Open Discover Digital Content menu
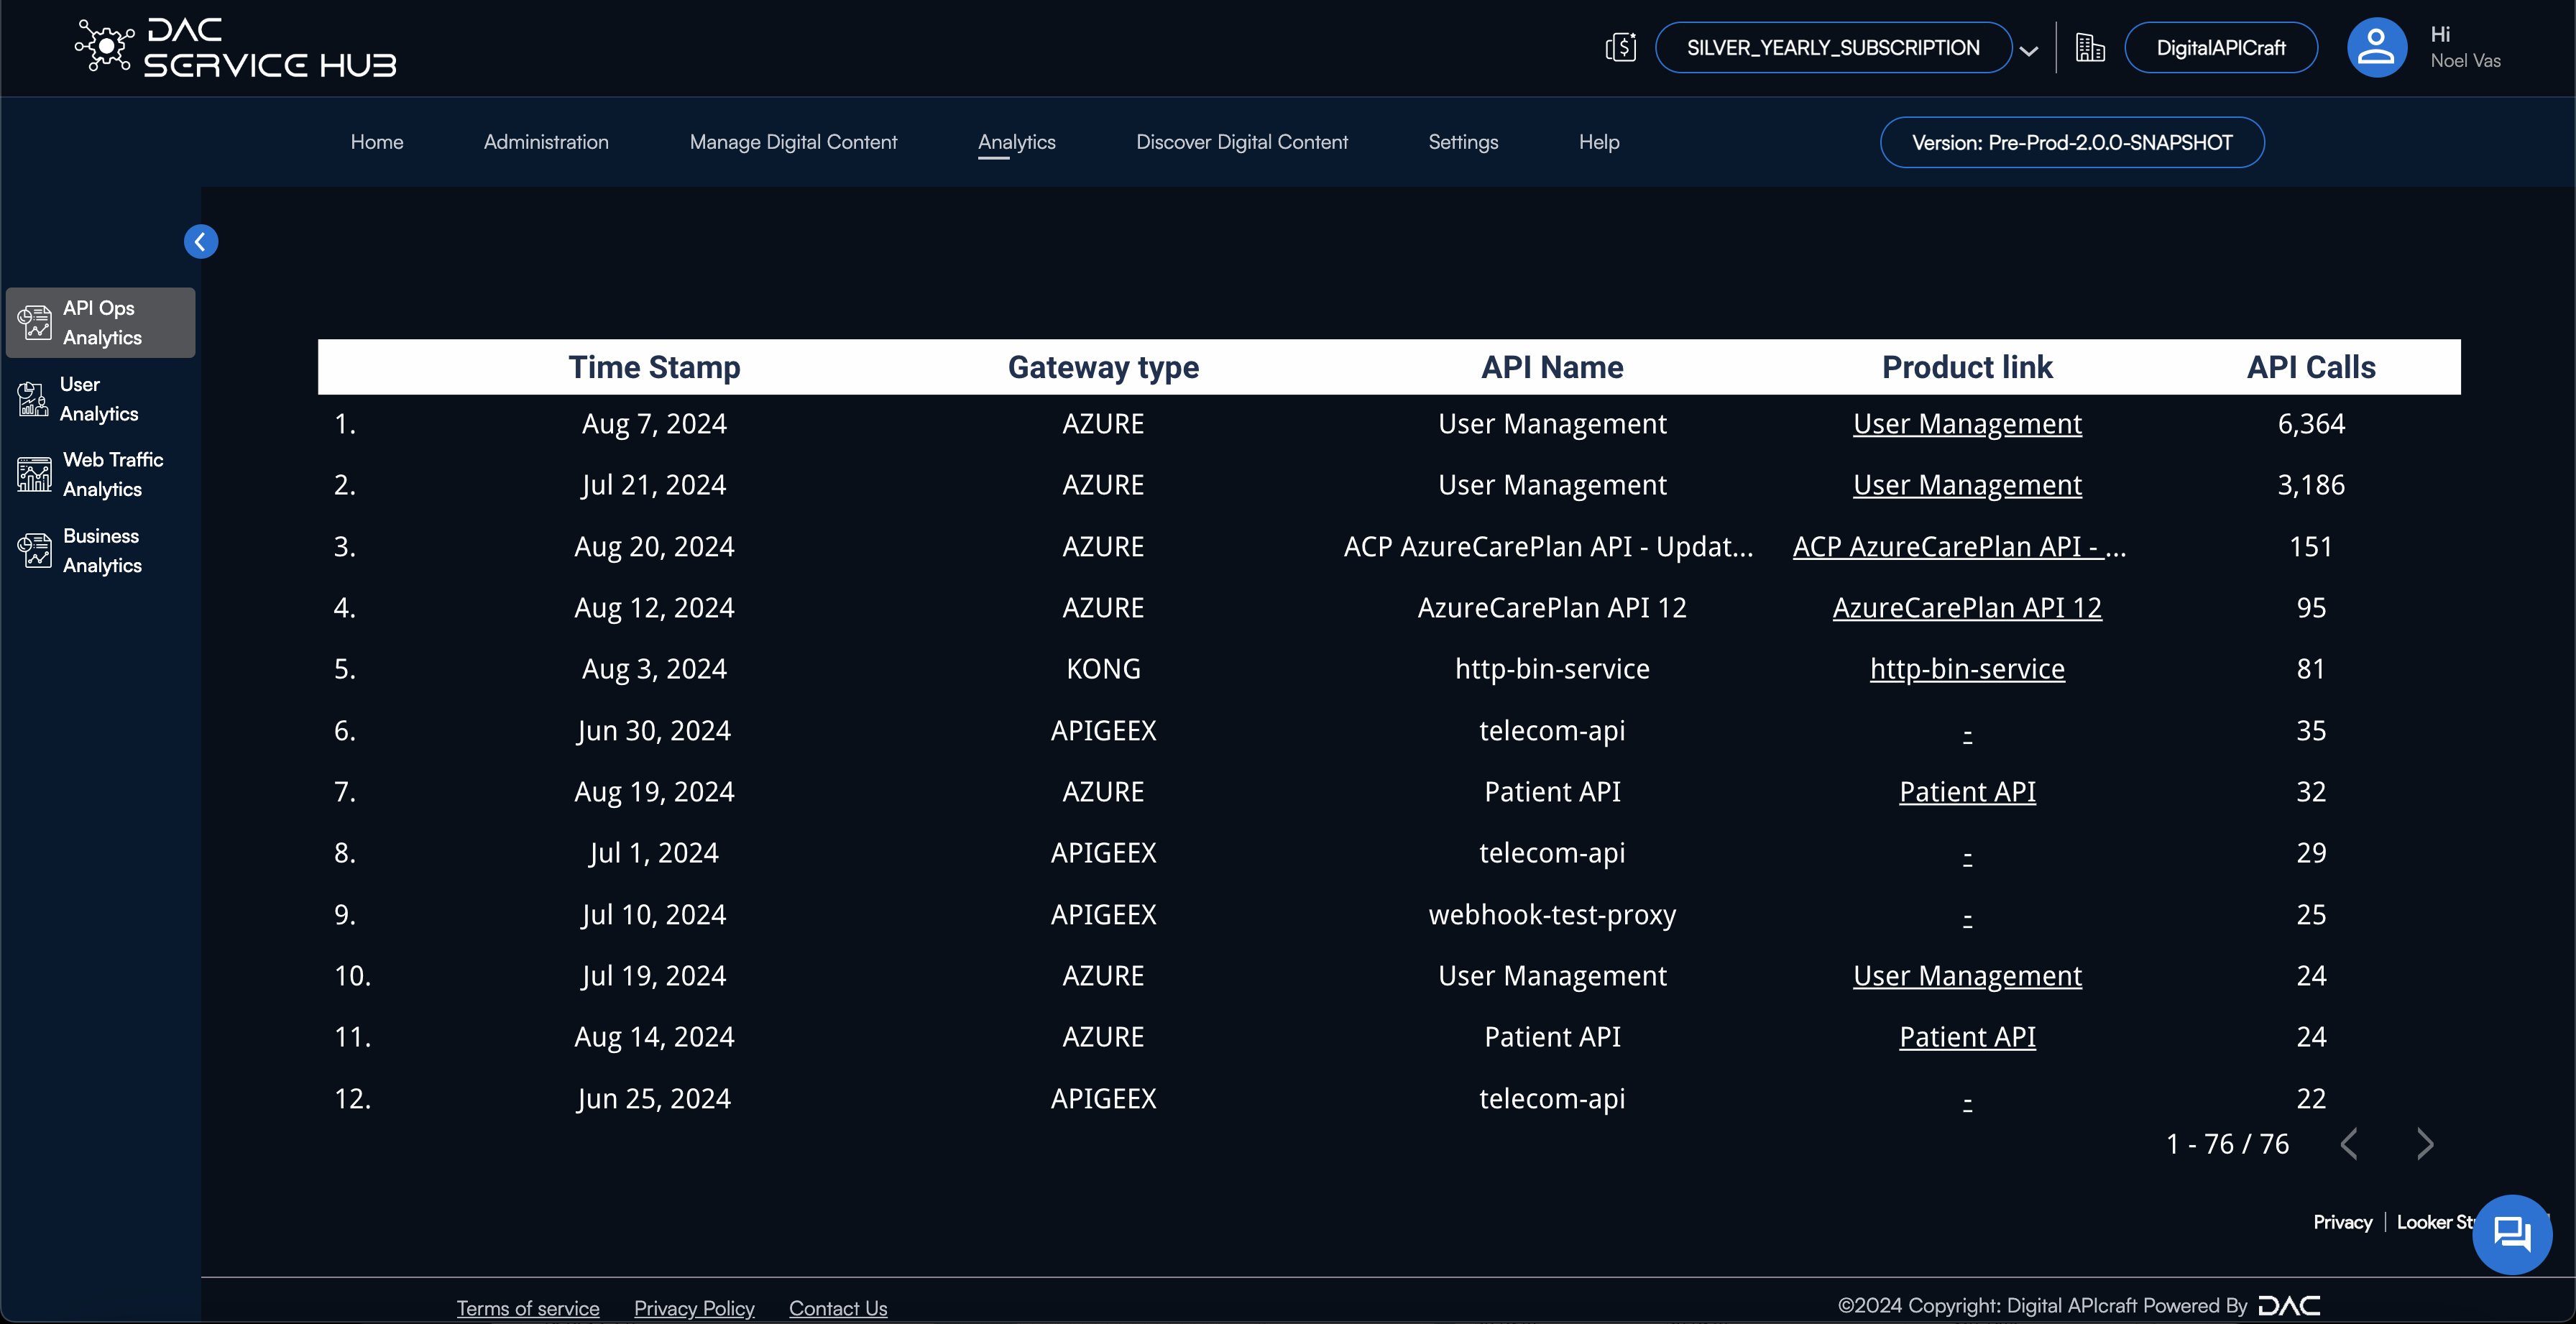Image resolution: width=2576 pixels, height=1324 pixels. (1242, 142)
